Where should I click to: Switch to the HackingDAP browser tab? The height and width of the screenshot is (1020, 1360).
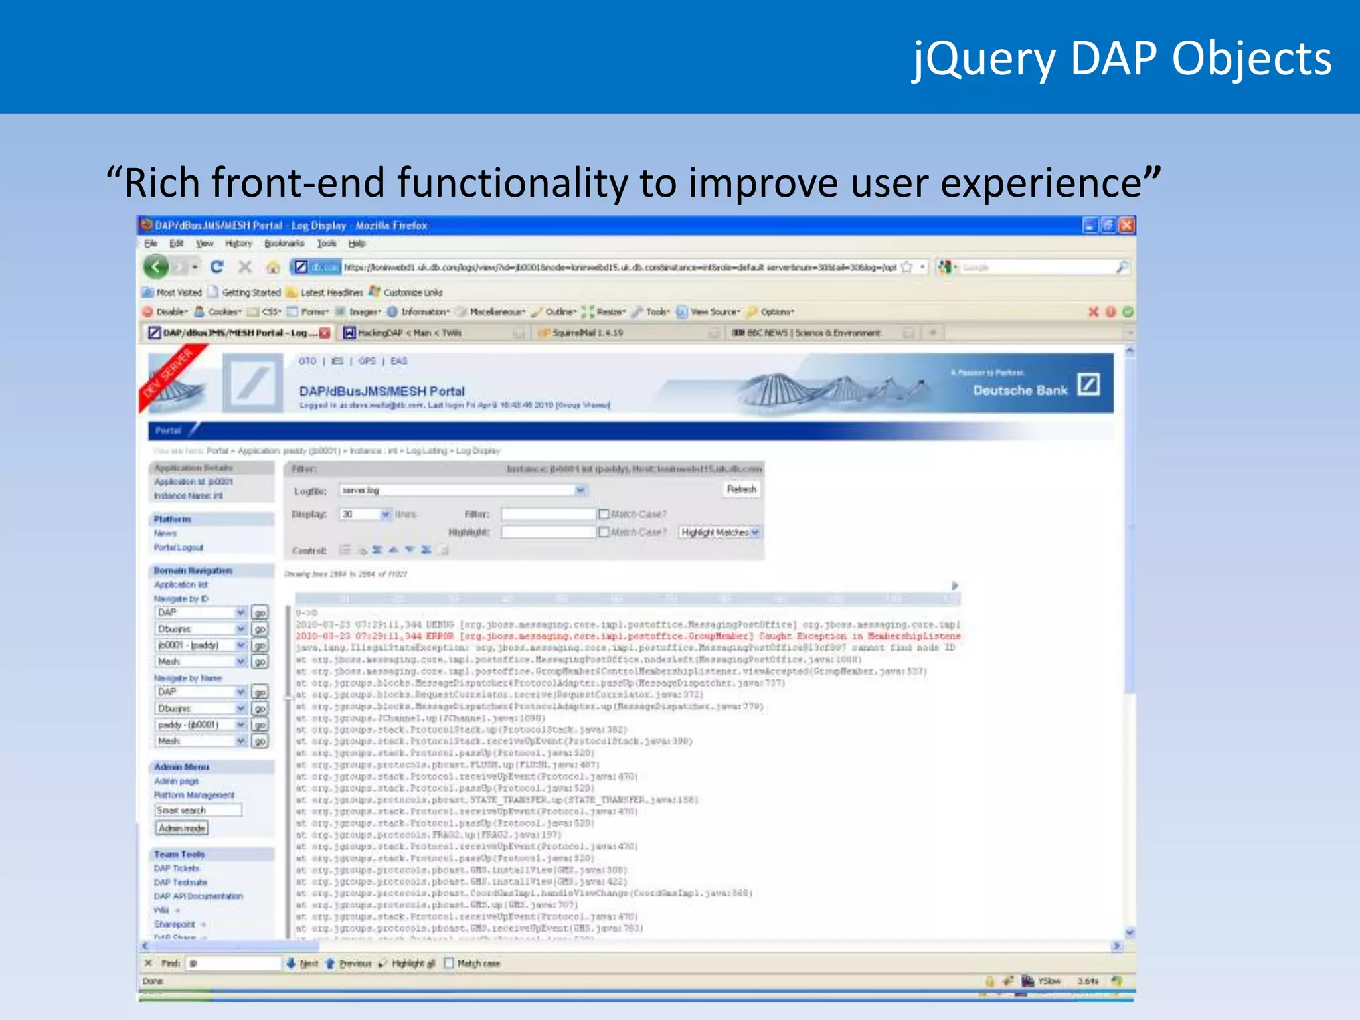[410, 333]
